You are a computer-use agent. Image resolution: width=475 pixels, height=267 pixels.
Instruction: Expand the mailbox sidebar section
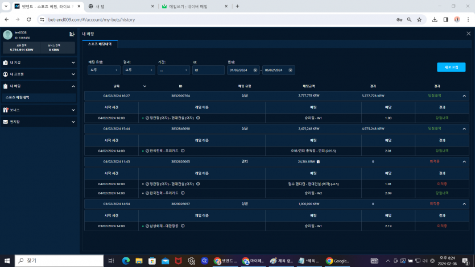click(x=73, y=122)
